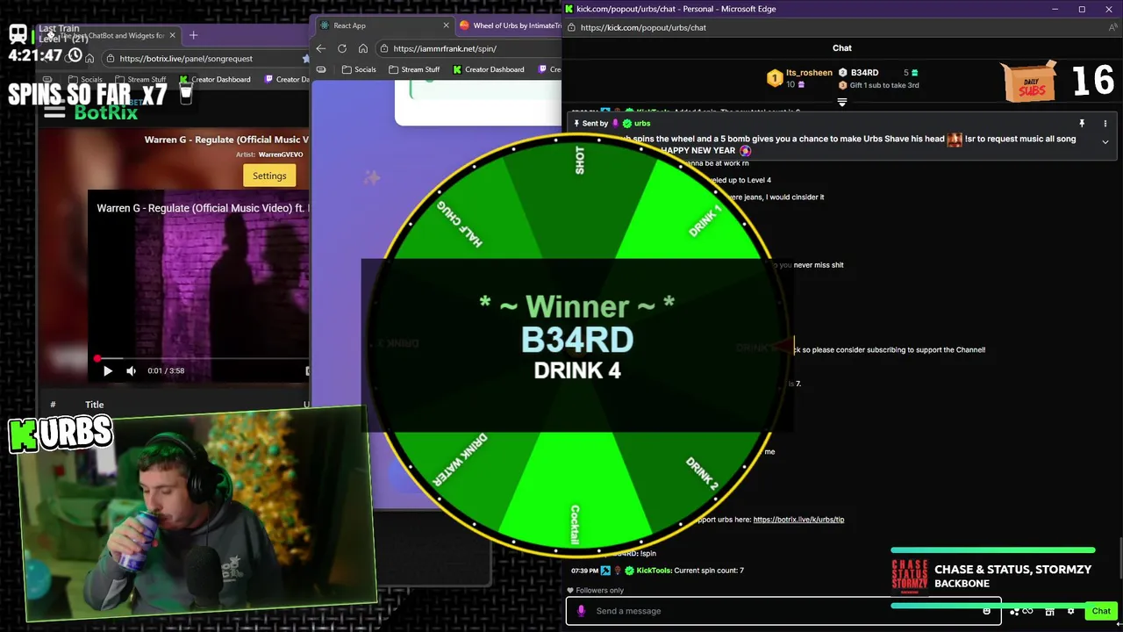The image size is (1123, 632).
Task: Go to home in BotRix browser window
Action: (89, 59)
